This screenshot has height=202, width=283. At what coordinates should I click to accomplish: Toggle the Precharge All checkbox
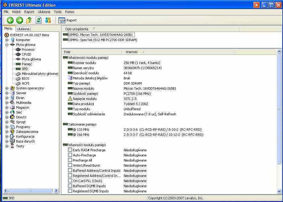click(70, 160)
